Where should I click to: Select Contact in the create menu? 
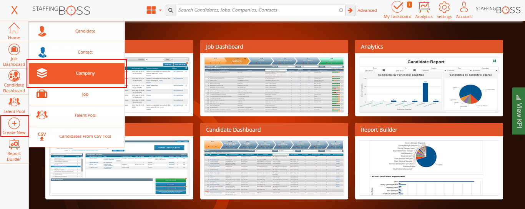77,52
